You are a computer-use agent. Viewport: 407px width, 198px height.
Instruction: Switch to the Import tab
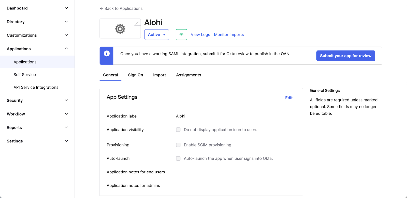159,75
